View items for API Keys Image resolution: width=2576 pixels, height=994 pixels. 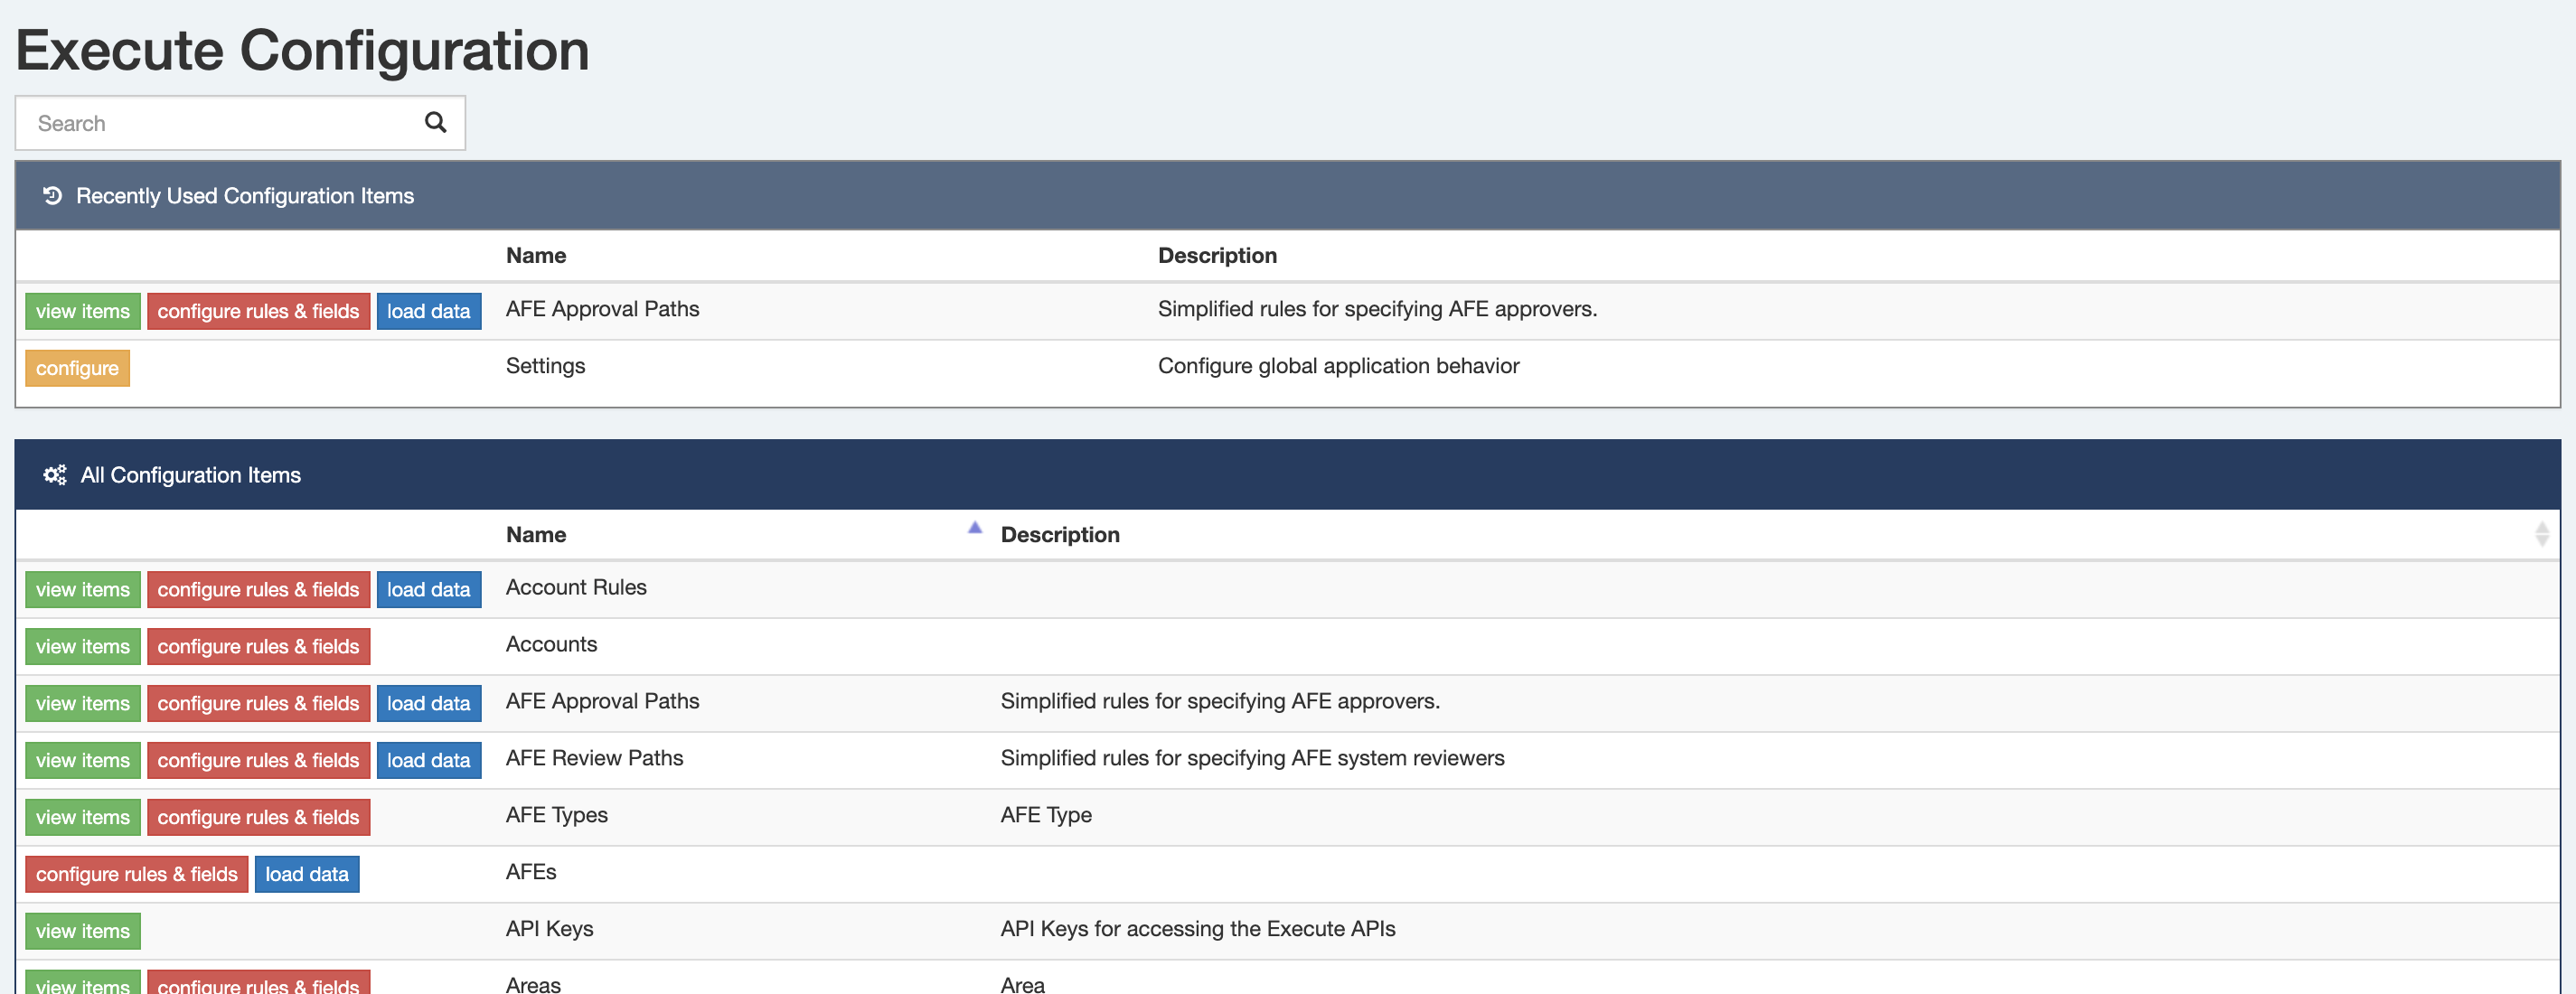coord(83,932)
